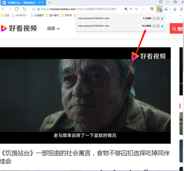184x171 pixels.
Task: Open the 云盘精灵 bookmark
Action: [x=37, y=15]
